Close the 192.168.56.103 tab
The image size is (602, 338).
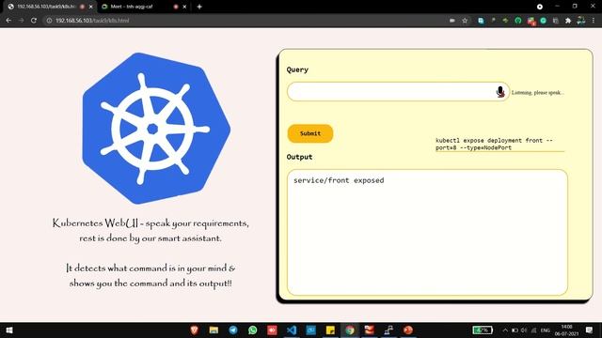point(91,7)
